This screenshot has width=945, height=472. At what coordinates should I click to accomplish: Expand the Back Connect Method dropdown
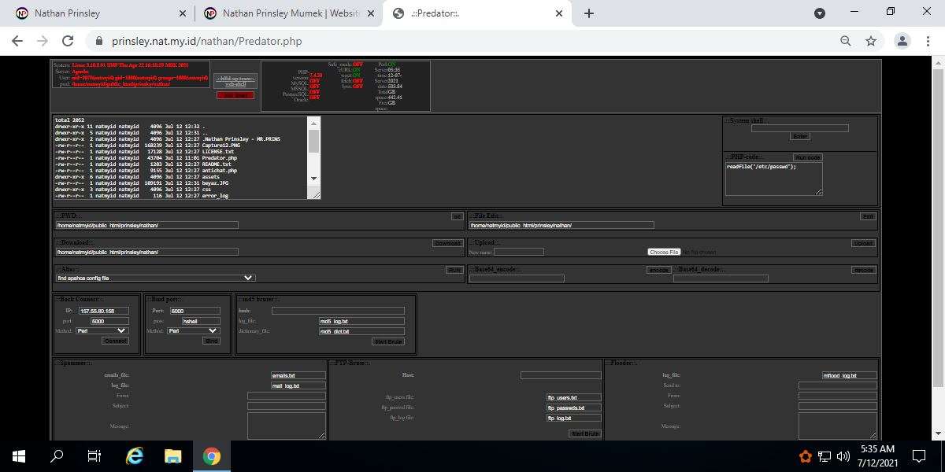coord(102,331)
